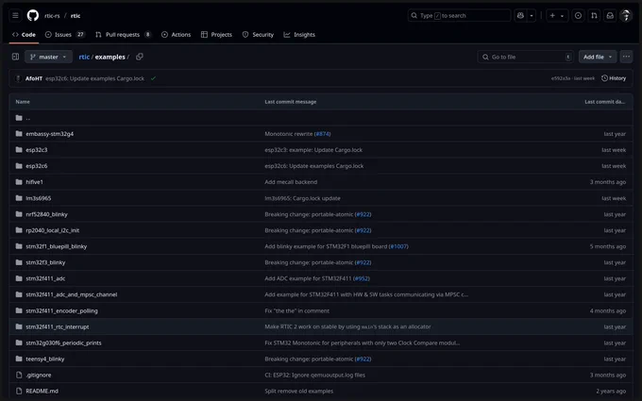
Task: Open the commit hash e592a3a link
Action: click(561, 78)
